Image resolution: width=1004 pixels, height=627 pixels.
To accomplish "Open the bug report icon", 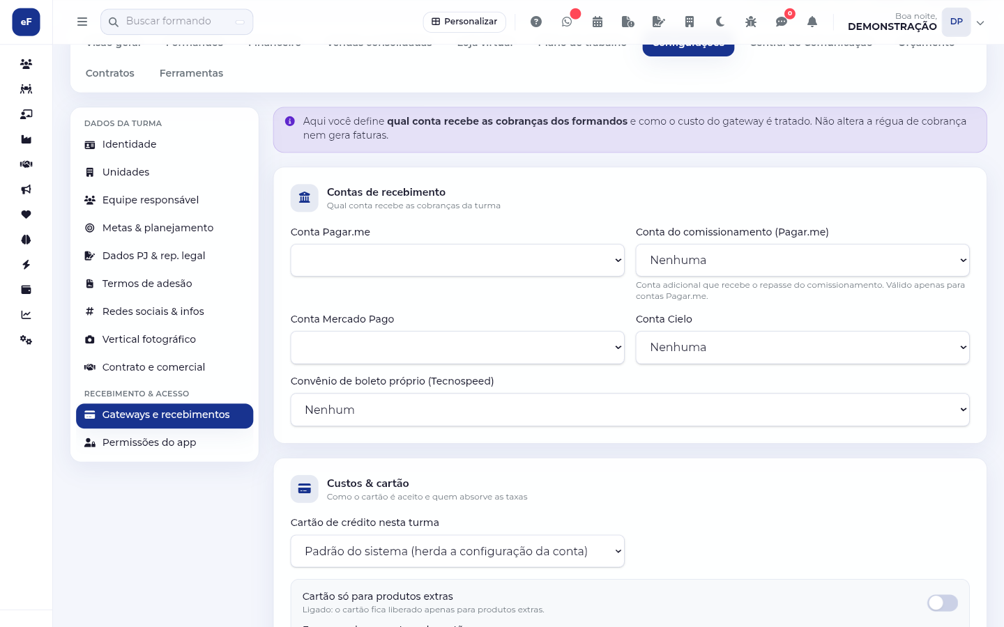I will (x=751, y=22).
